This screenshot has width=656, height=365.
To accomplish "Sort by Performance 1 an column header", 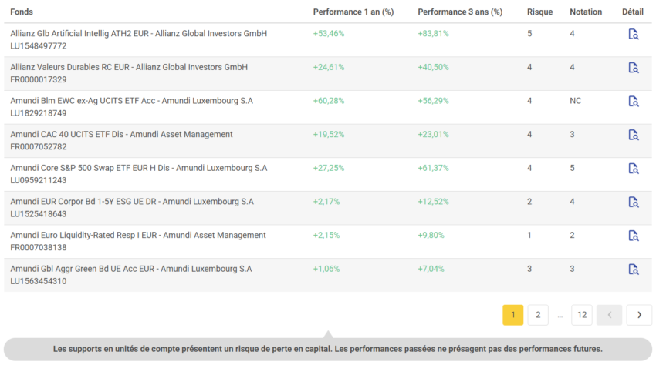I will tap(353, 12).
